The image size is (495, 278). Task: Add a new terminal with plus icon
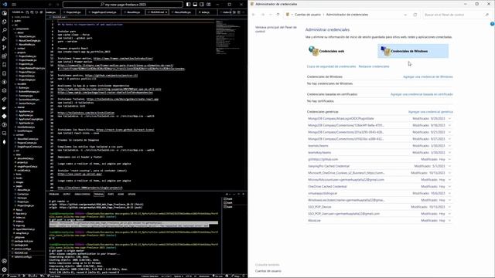pyautogui.click(x=227, y=194)
